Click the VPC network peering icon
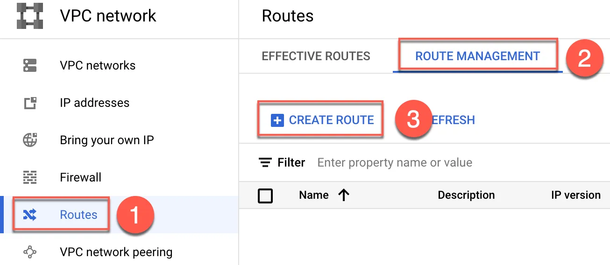This screenshot has height=265, width=610. coord(30,252)
